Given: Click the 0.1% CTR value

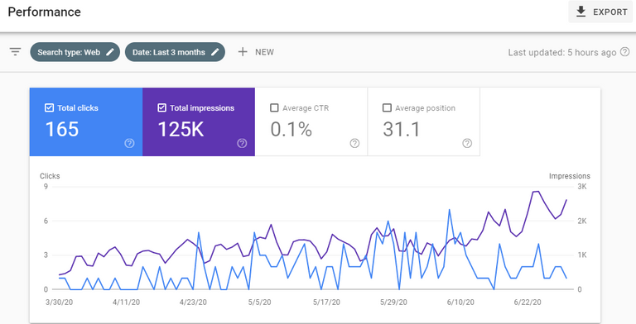Looking at the screenshot, I should coord(291,129).
